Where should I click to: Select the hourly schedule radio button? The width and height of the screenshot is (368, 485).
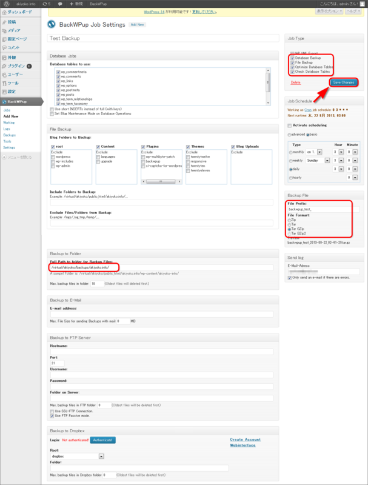[290, 178]
